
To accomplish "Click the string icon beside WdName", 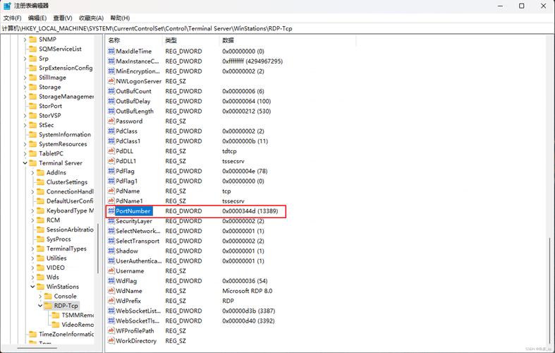I will (x=111, y=291).
